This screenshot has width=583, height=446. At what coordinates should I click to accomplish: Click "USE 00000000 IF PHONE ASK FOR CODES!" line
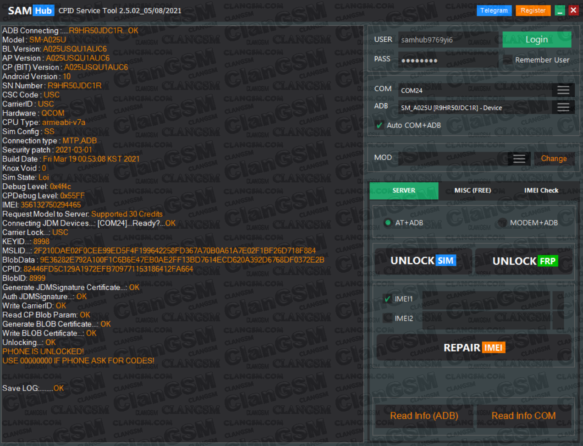78,361
